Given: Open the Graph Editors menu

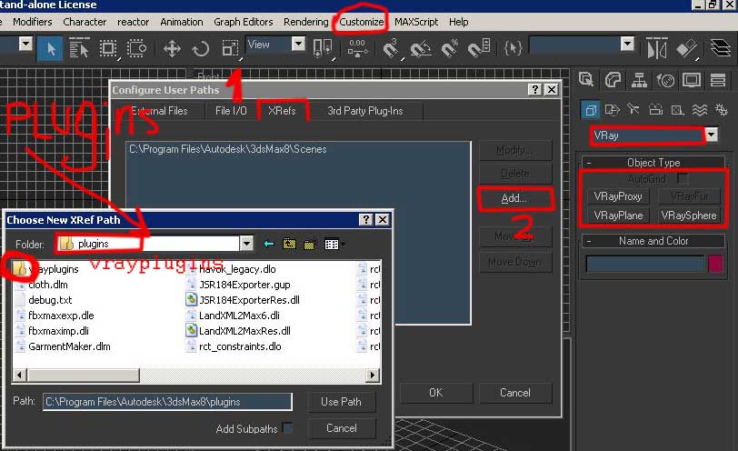Looking at the screenshot, I should tap(244, 22).
